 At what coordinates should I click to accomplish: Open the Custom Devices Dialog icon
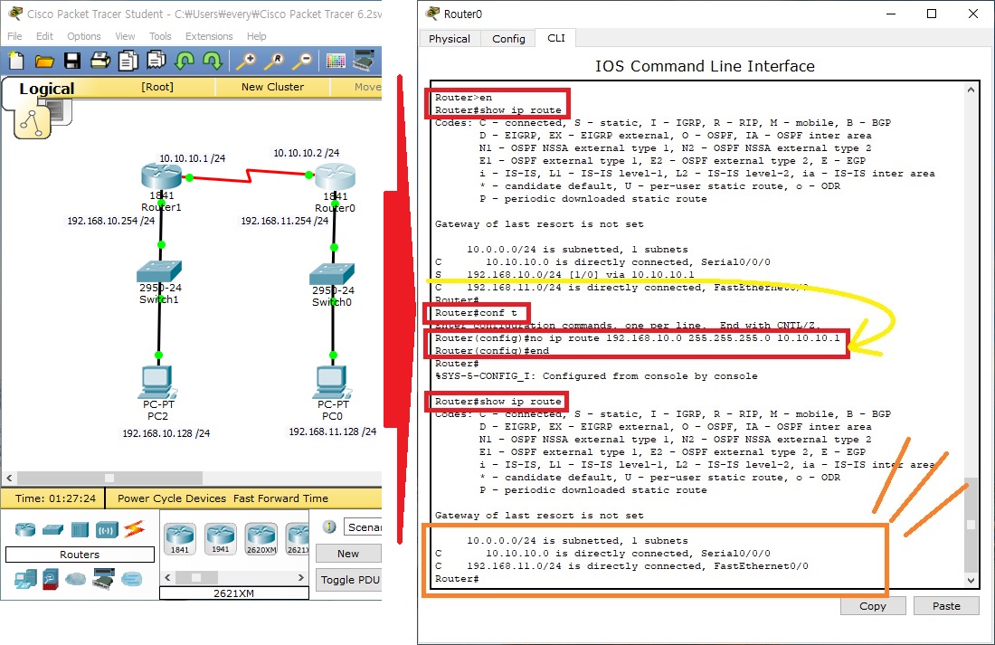[x=364, y=61]
